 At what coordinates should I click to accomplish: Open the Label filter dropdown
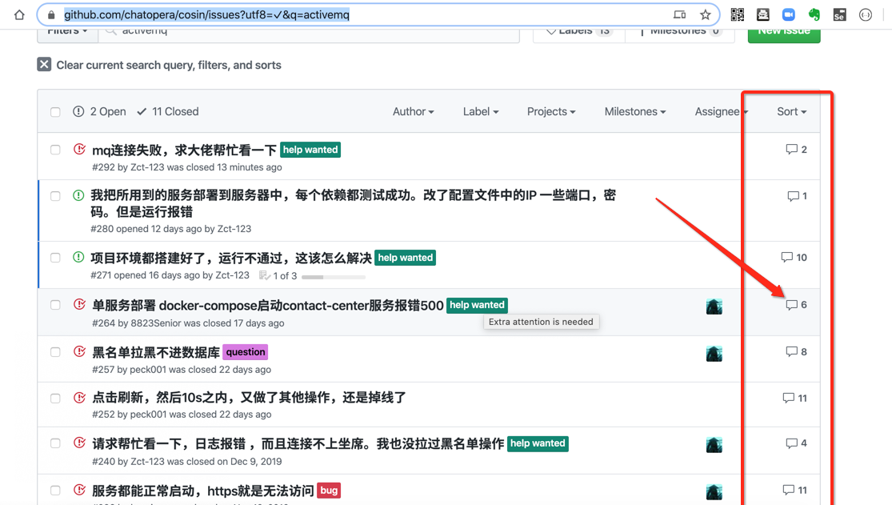pyautogui.click(x=480, y=111)
